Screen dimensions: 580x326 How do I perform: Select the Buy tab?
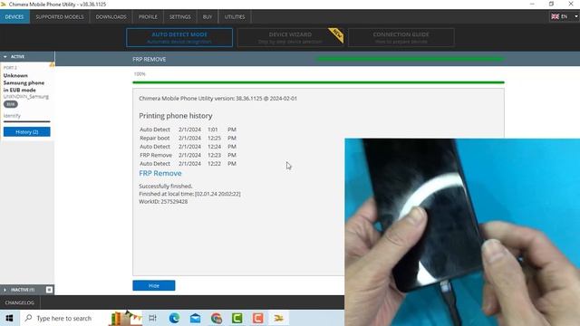(x=208, y=16)
